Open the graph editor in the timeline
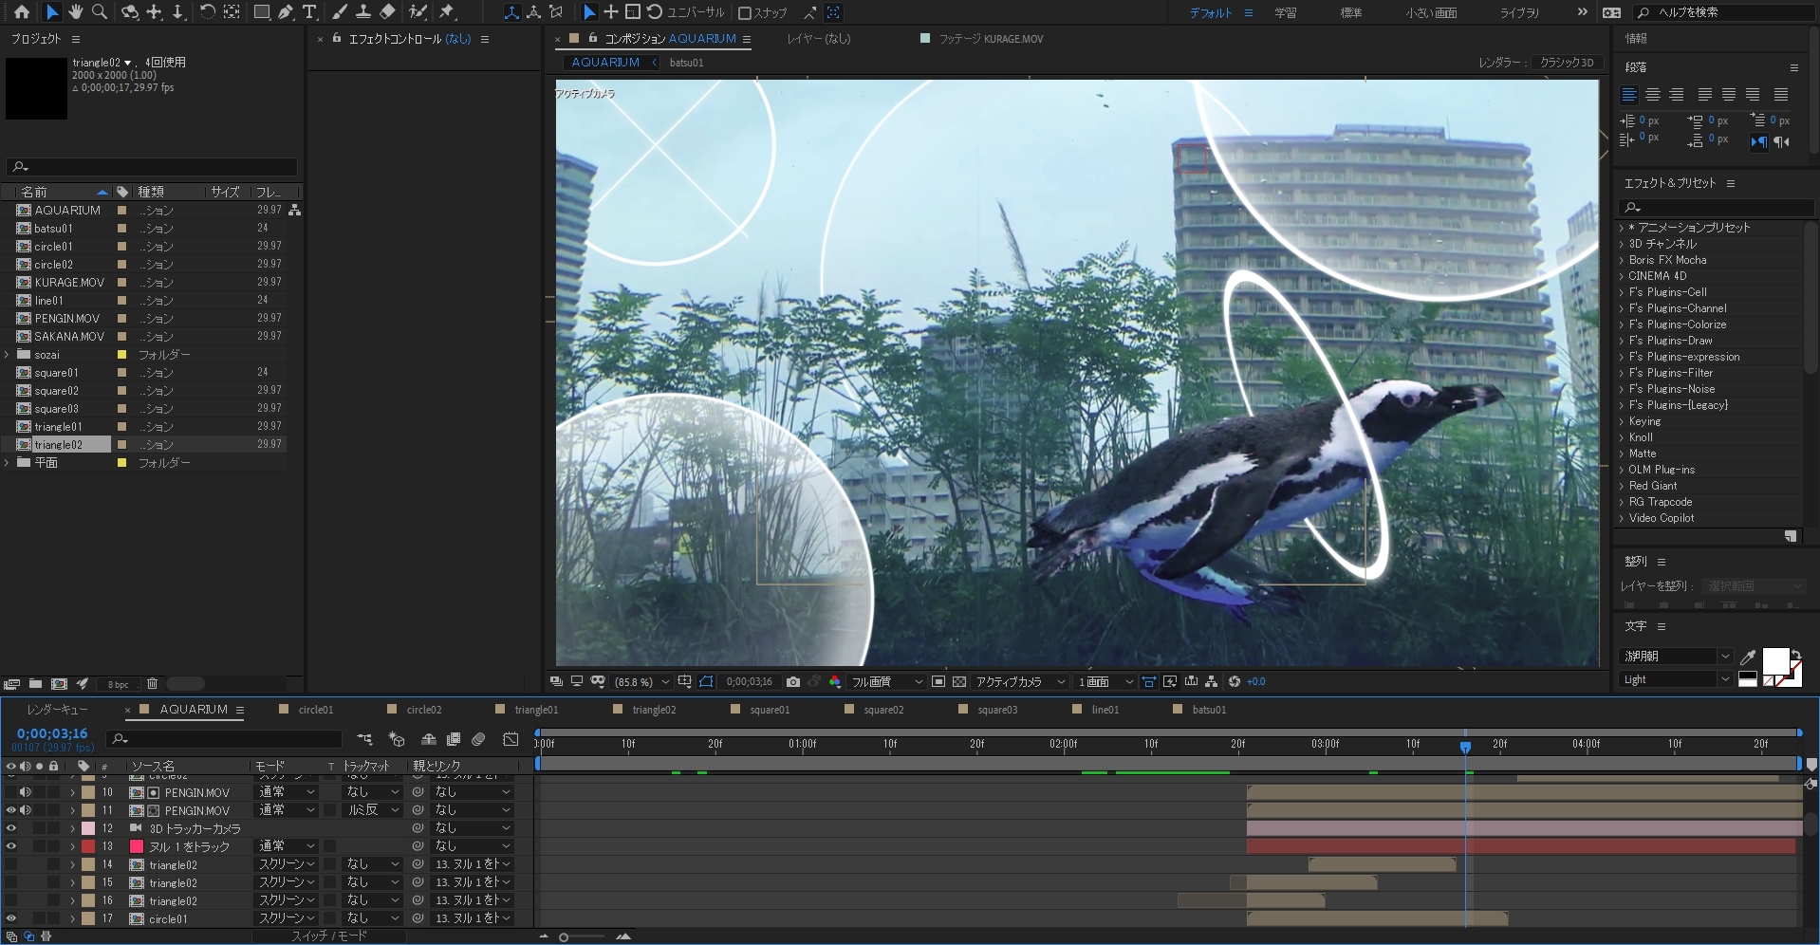 pos(511,739)
